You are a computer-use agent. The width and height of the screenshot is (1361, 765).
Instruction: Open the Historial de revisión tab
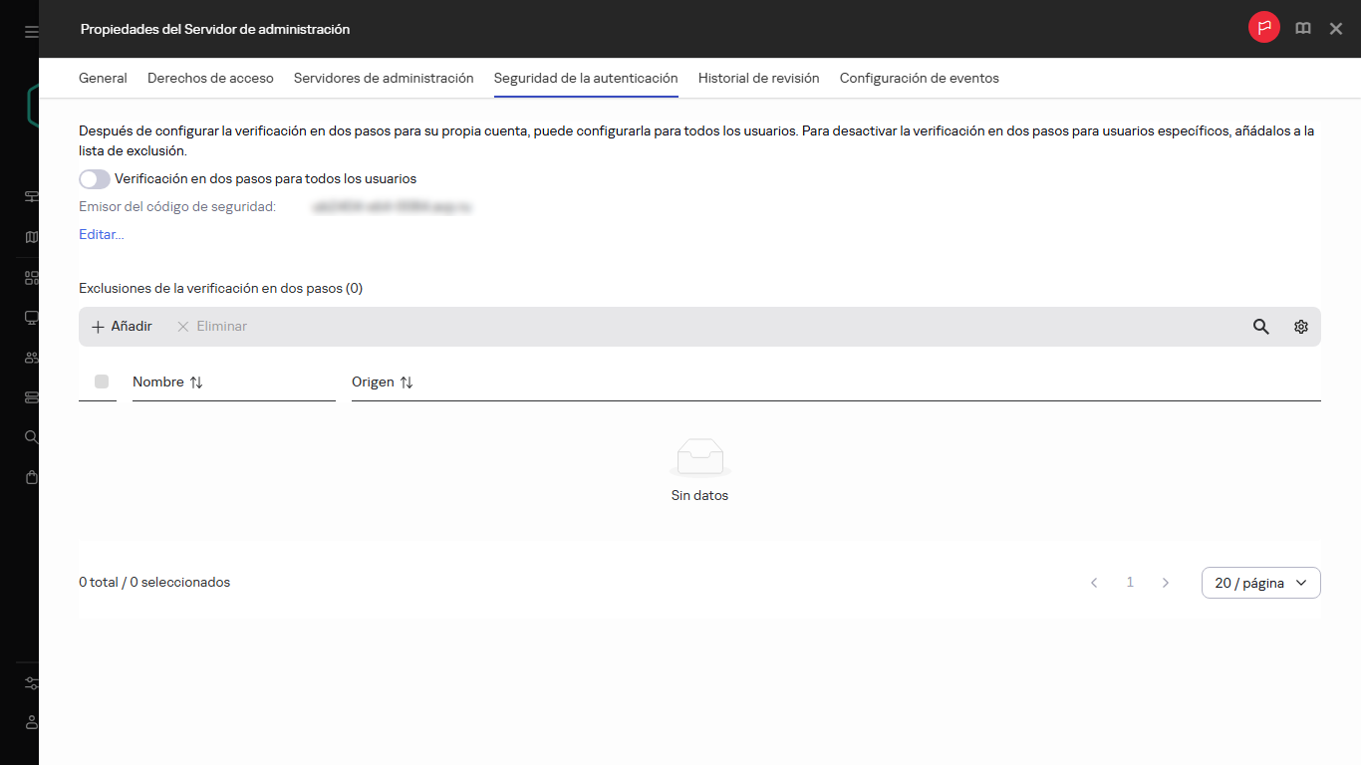758,78
